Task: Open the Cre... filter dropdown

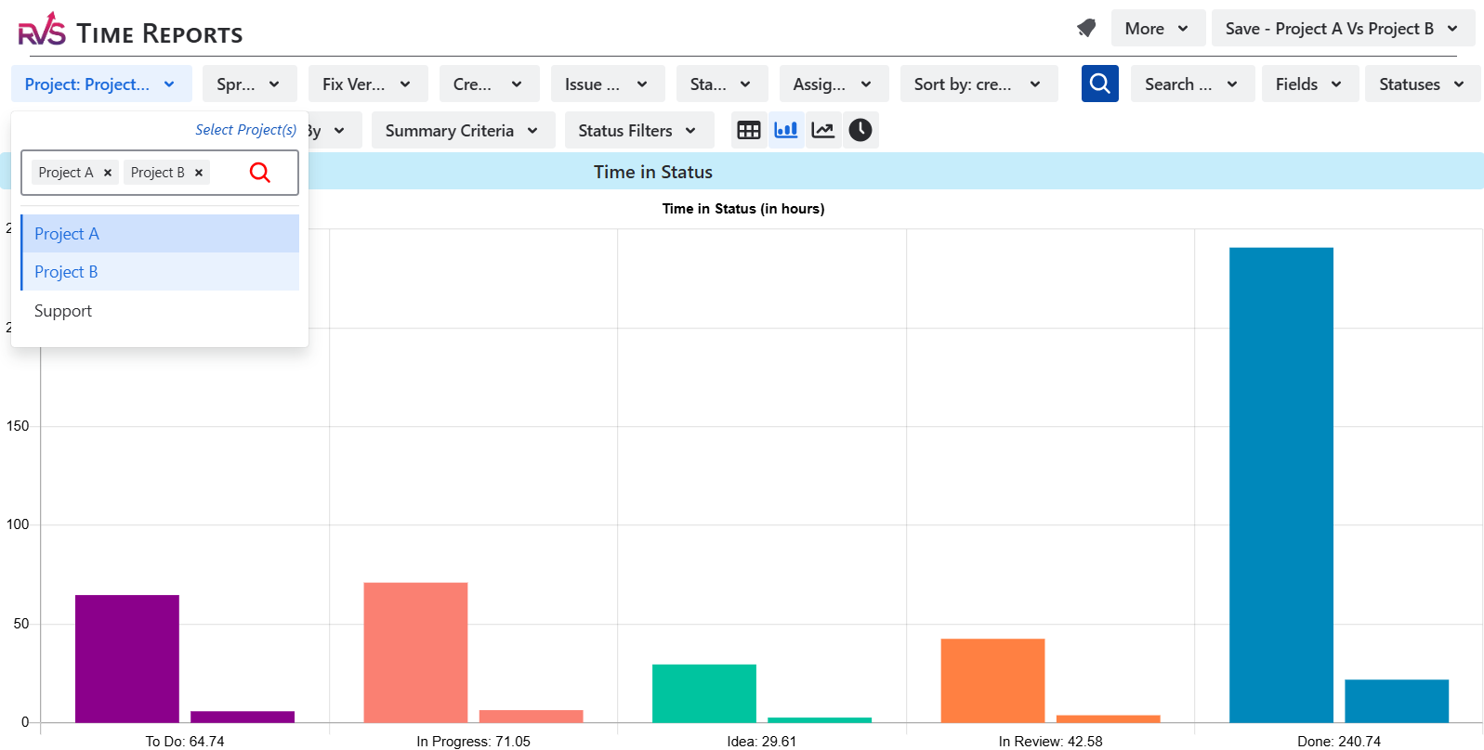Action: (x=489, y=84)
